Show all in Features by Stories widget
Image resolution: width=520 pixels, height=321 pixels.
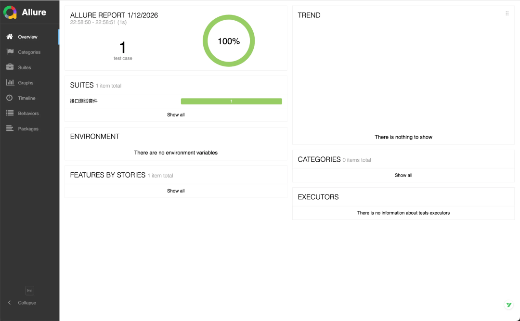coord(176,191)
